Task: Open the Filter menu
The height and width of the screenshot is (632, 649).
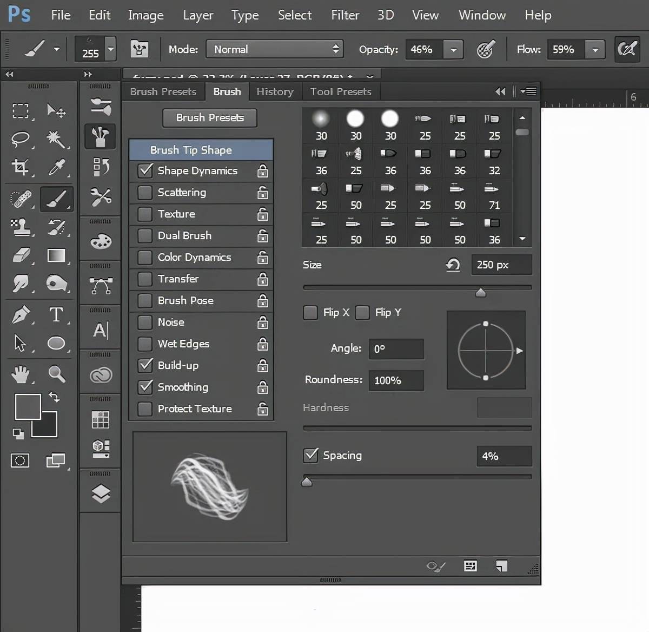Action: pyautogui.click(x=345, y=15)
